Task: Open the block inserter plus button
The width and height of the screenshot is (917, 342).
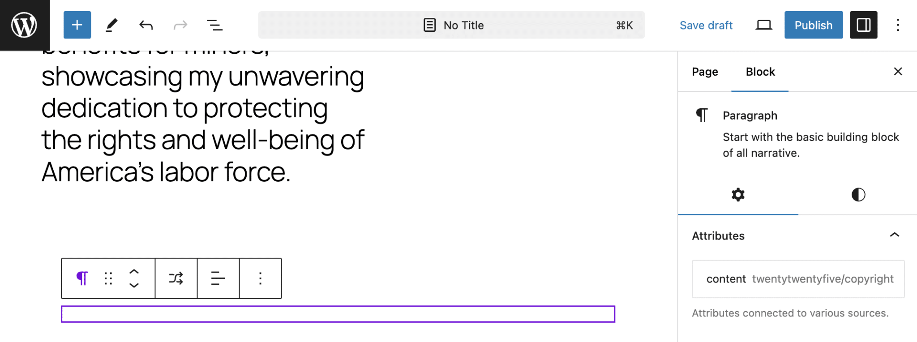Action: pos(77,25)
